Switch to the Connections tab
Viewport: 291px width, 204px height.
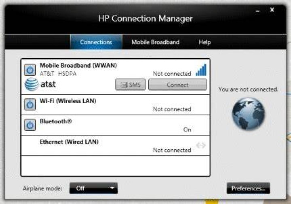(96, 42)
